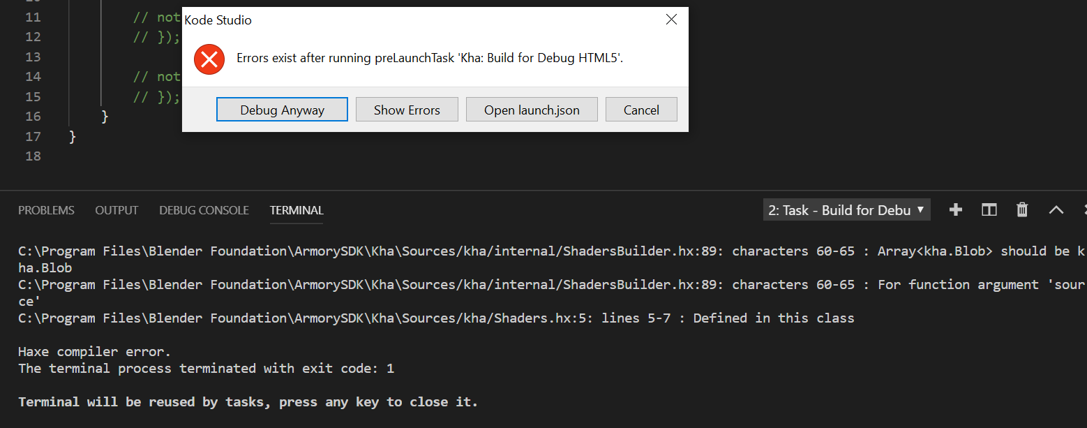1087x428 pixels.
Task: Click the Show Errors button
Action: [407, 110]
